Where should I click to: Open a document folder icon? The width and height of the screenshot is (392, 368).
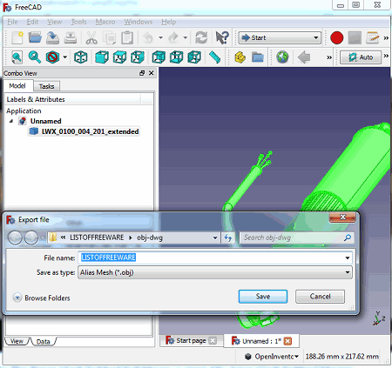pyautogui.click(x=35, y=38)
